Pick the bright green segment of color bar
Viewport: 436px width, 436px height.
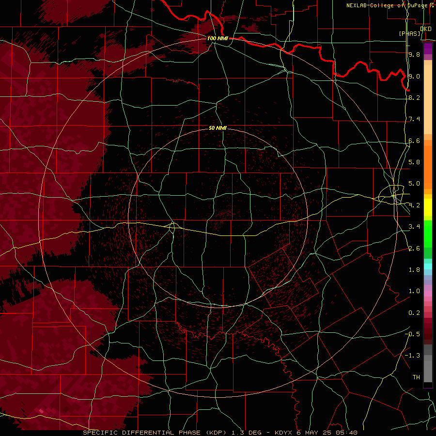pyautogui.click(x=428, y=234)
